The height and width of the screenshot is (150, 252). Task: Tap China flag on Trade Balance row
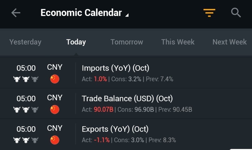pyautogui.click(x=55, y=109)
